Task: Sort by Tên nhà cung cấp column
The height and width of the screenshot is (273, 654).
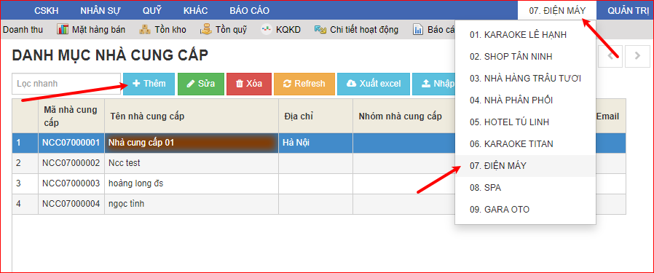Action: tap(192, 116)
